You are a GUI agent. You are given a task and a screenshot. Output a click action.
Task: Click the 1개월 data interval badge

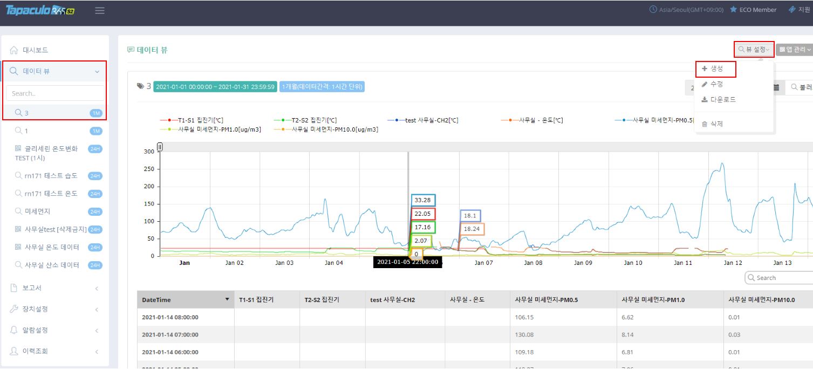click(322, 86)
